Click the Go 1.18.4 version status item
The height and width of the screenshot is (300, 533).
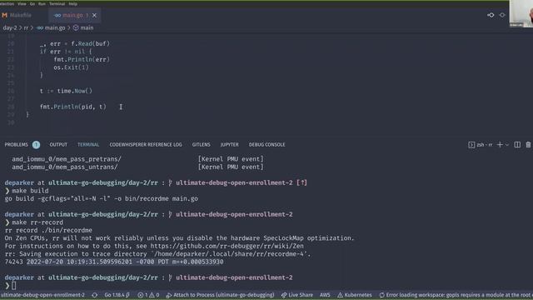coord(117,295)
